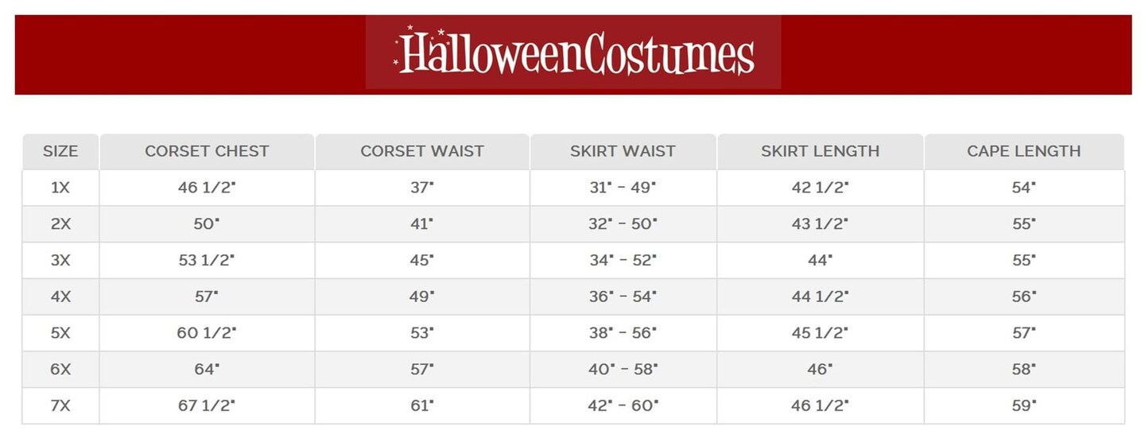Viewport: 1145px width, 446px height.
Task: Click the 61" corset waist cell
Action: pyautogui.click(x=422, y=405)
